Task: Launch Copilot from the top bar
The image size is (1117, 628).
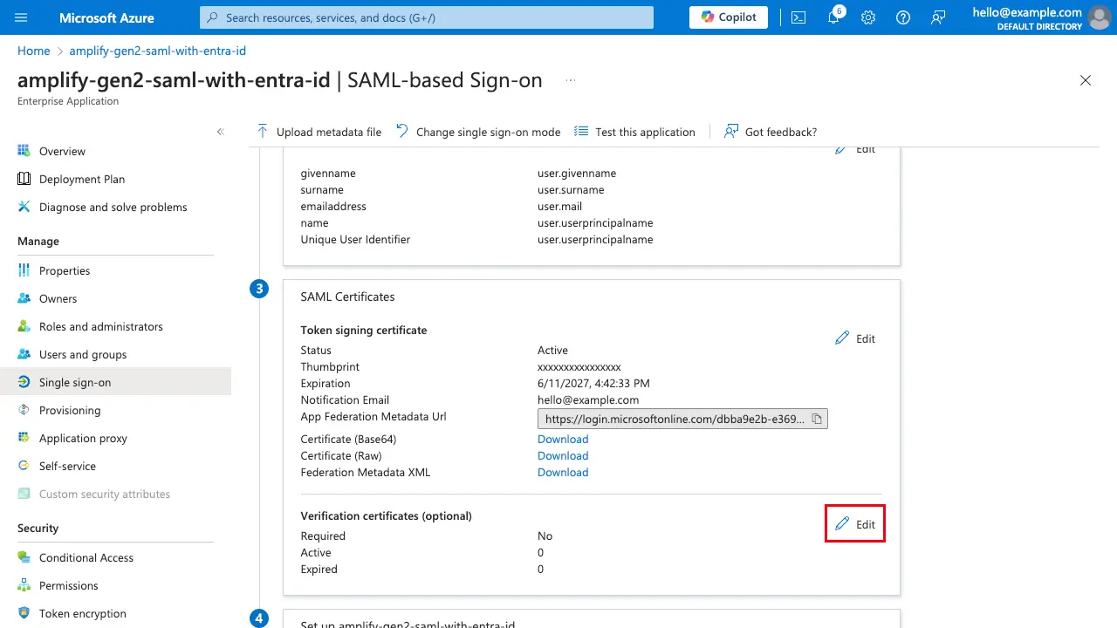Action: point(729,17)
